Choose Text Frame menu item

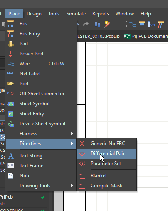point(41,166)
